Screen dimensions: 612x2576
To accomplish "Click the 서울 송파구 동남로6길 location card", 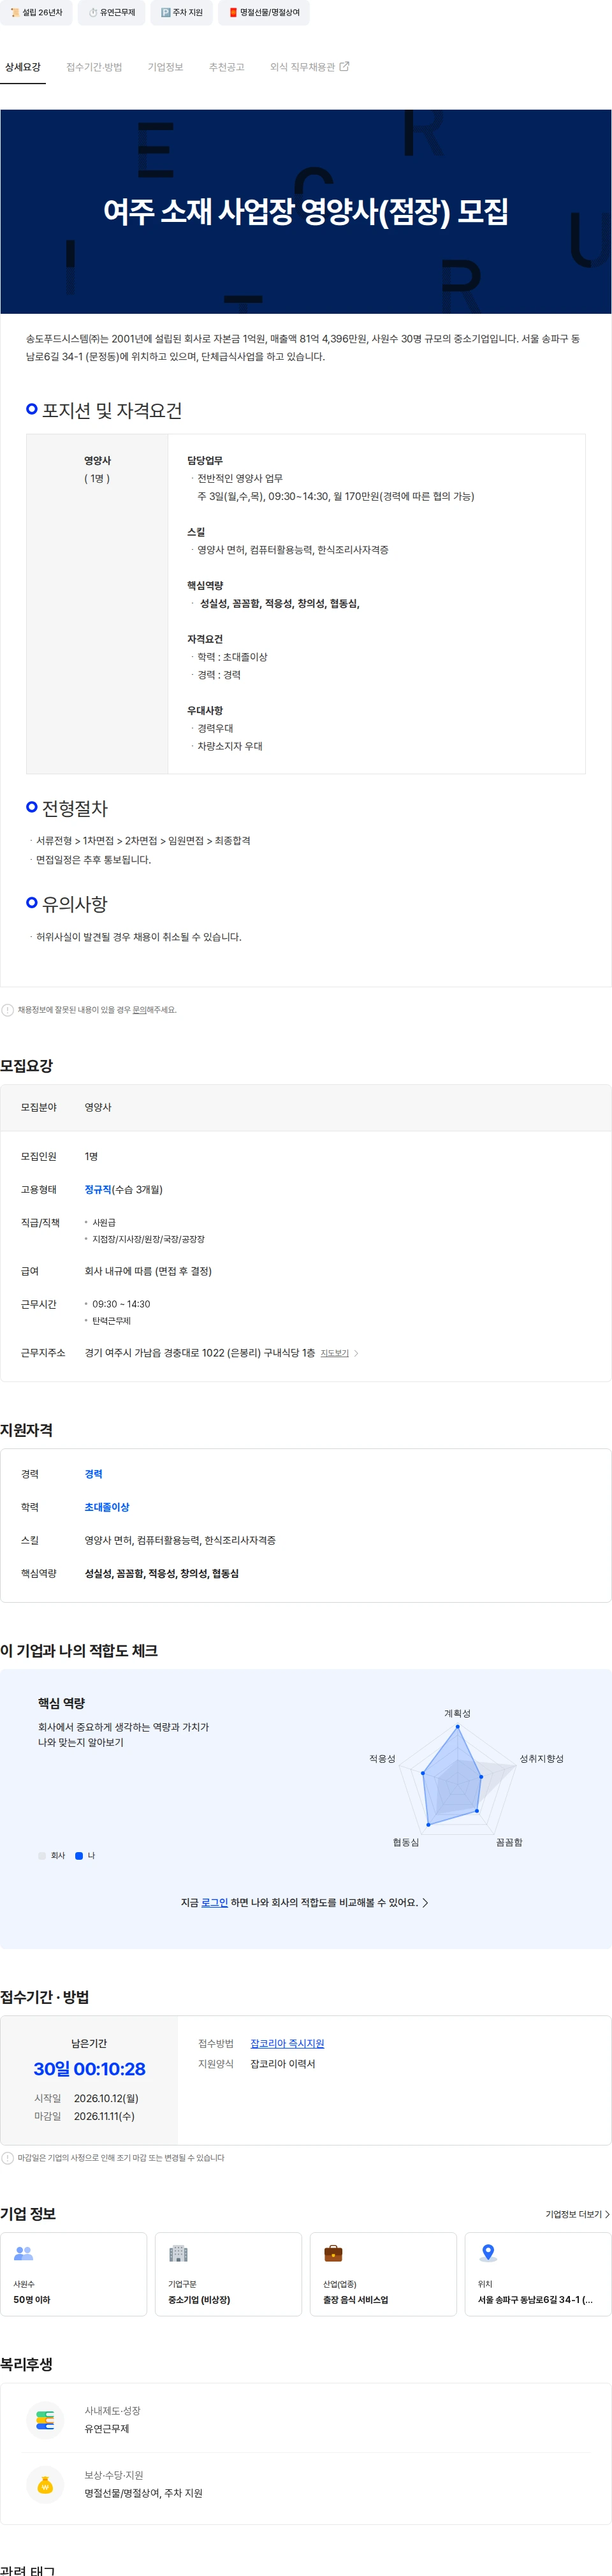I will (538, 2274).
